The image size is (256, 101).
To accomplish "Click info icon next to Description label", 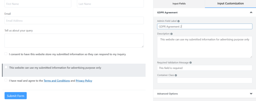I will [x=171, y=34].
